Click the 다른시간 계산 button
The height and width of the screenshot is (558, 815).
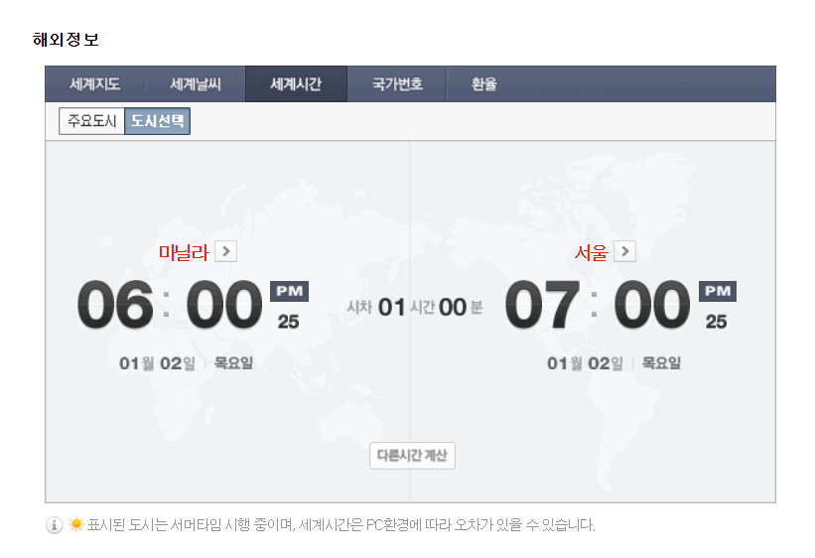coord(412,456)
